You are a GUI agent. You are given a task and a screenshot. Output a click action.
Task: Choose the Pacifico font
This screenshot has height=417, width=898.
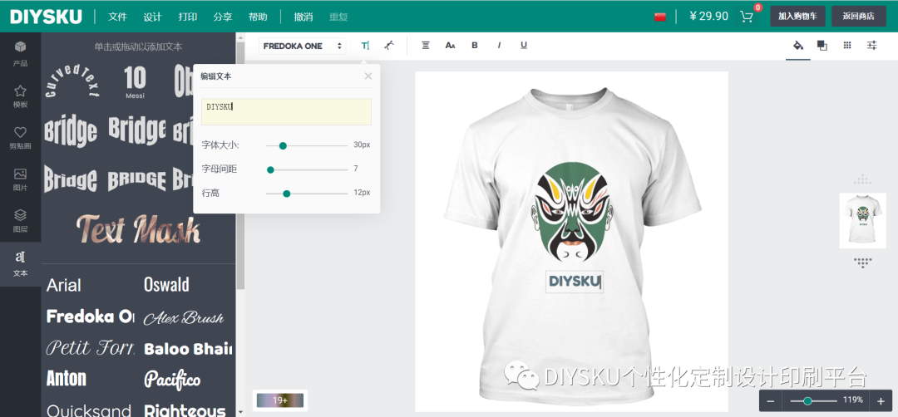[x=172, y=380]
